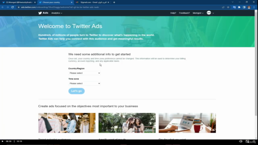Viewport: 258px width, 145px height.
Task: Click the Feedback? link
Action: coord(184,13)
